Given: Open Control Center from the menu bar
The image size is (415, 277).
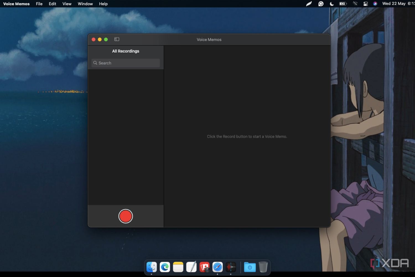Looking at the screenshot, I should 365,4.
